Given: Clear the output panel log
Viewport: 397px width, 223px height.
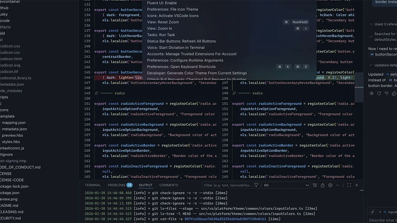Looking at the screenshot, I should tap(315, 185).
